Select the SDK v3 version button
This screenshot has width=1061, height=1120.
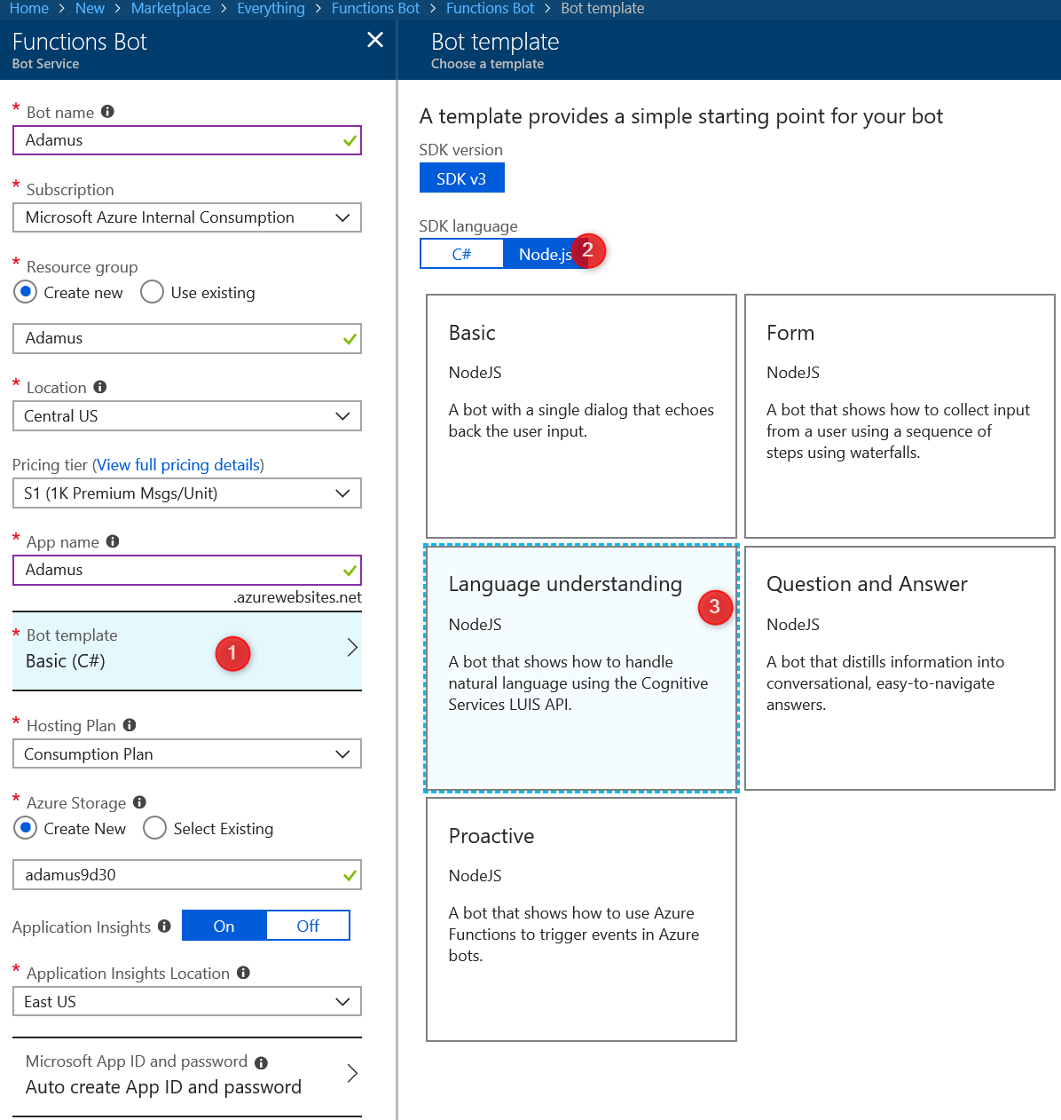pyautogui.click(x=461, y=178)
